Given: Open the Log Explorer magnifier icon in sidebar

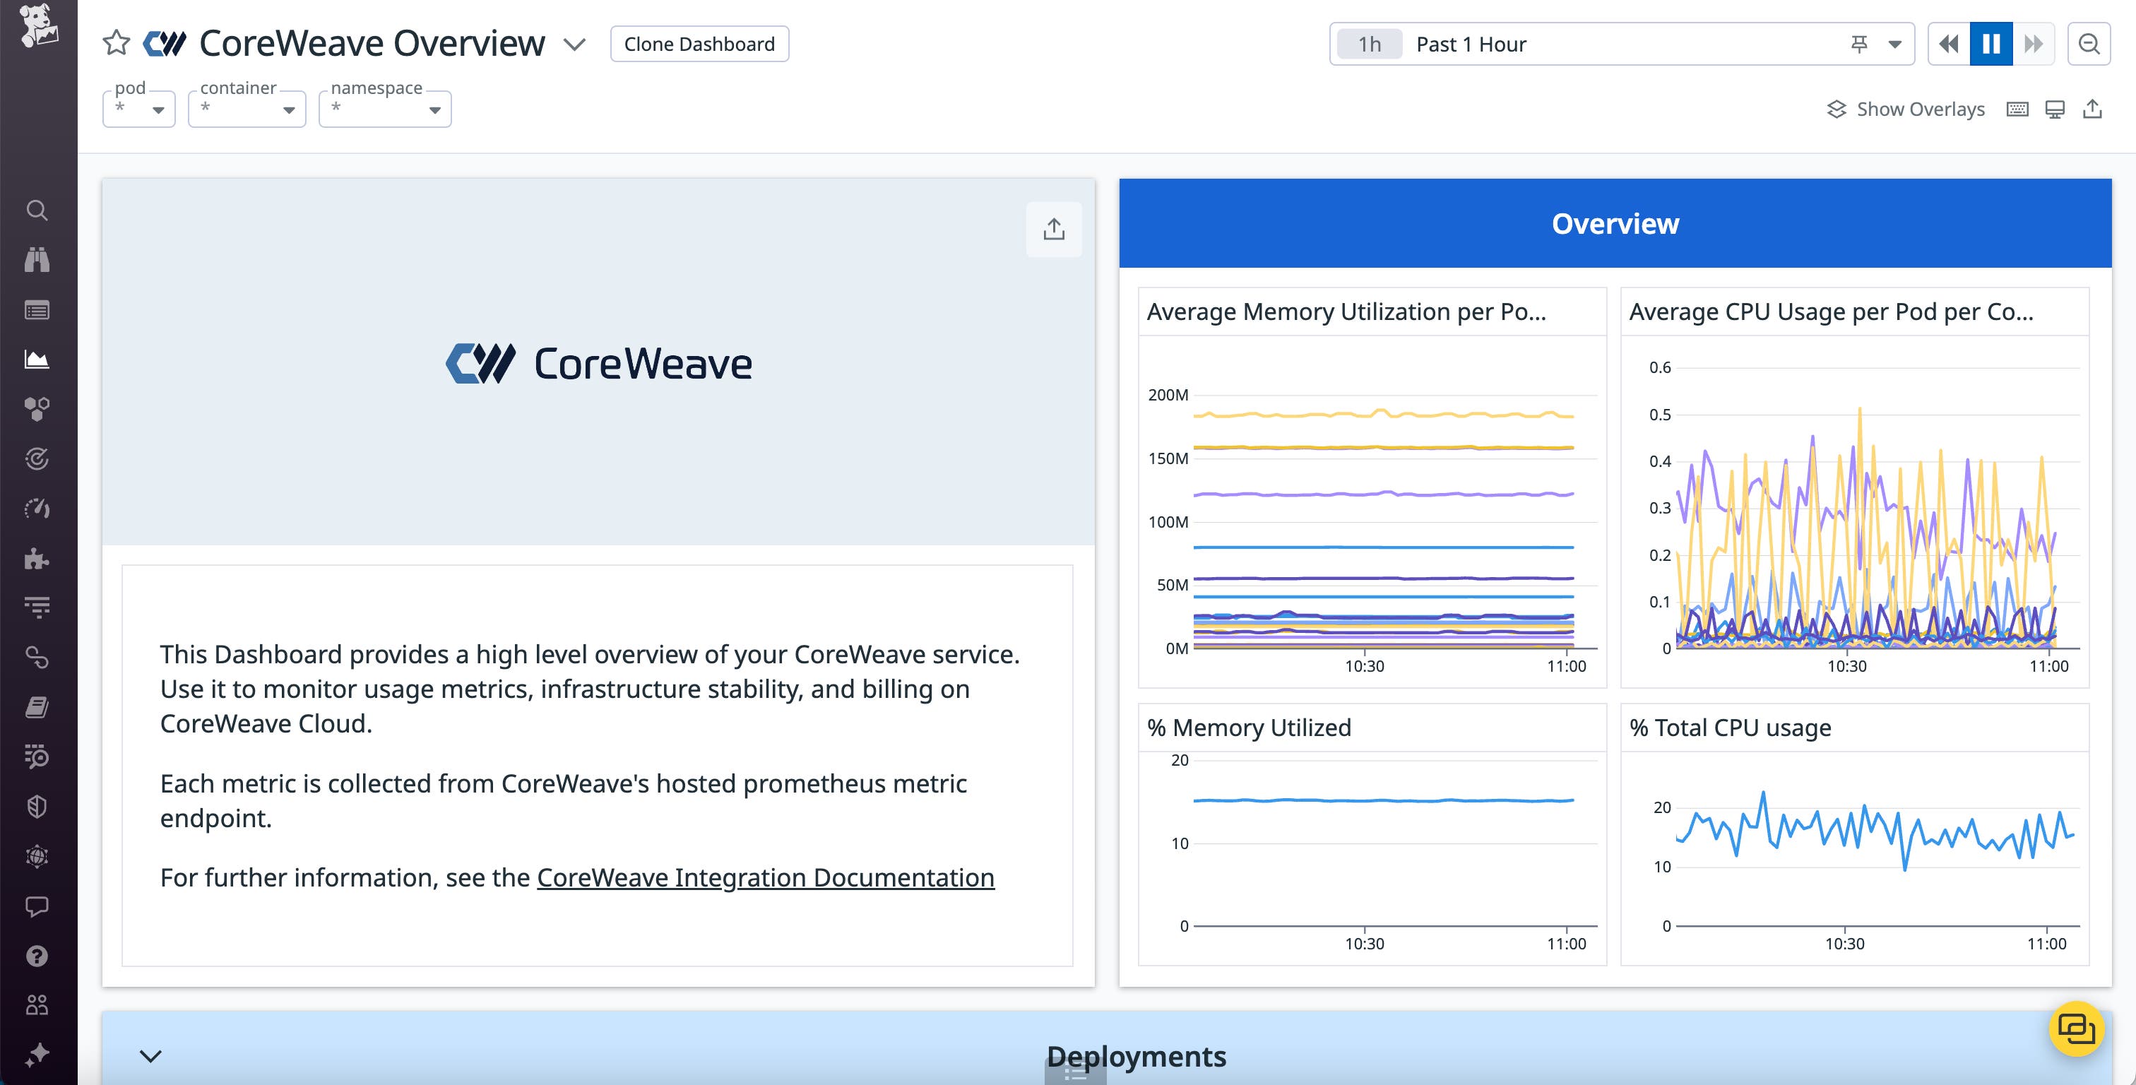Looking at the screenshot, I should coord(37,757).
